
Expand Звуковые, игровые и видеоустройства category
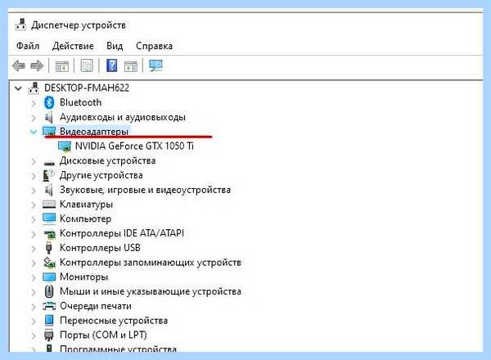pos(34,191)
